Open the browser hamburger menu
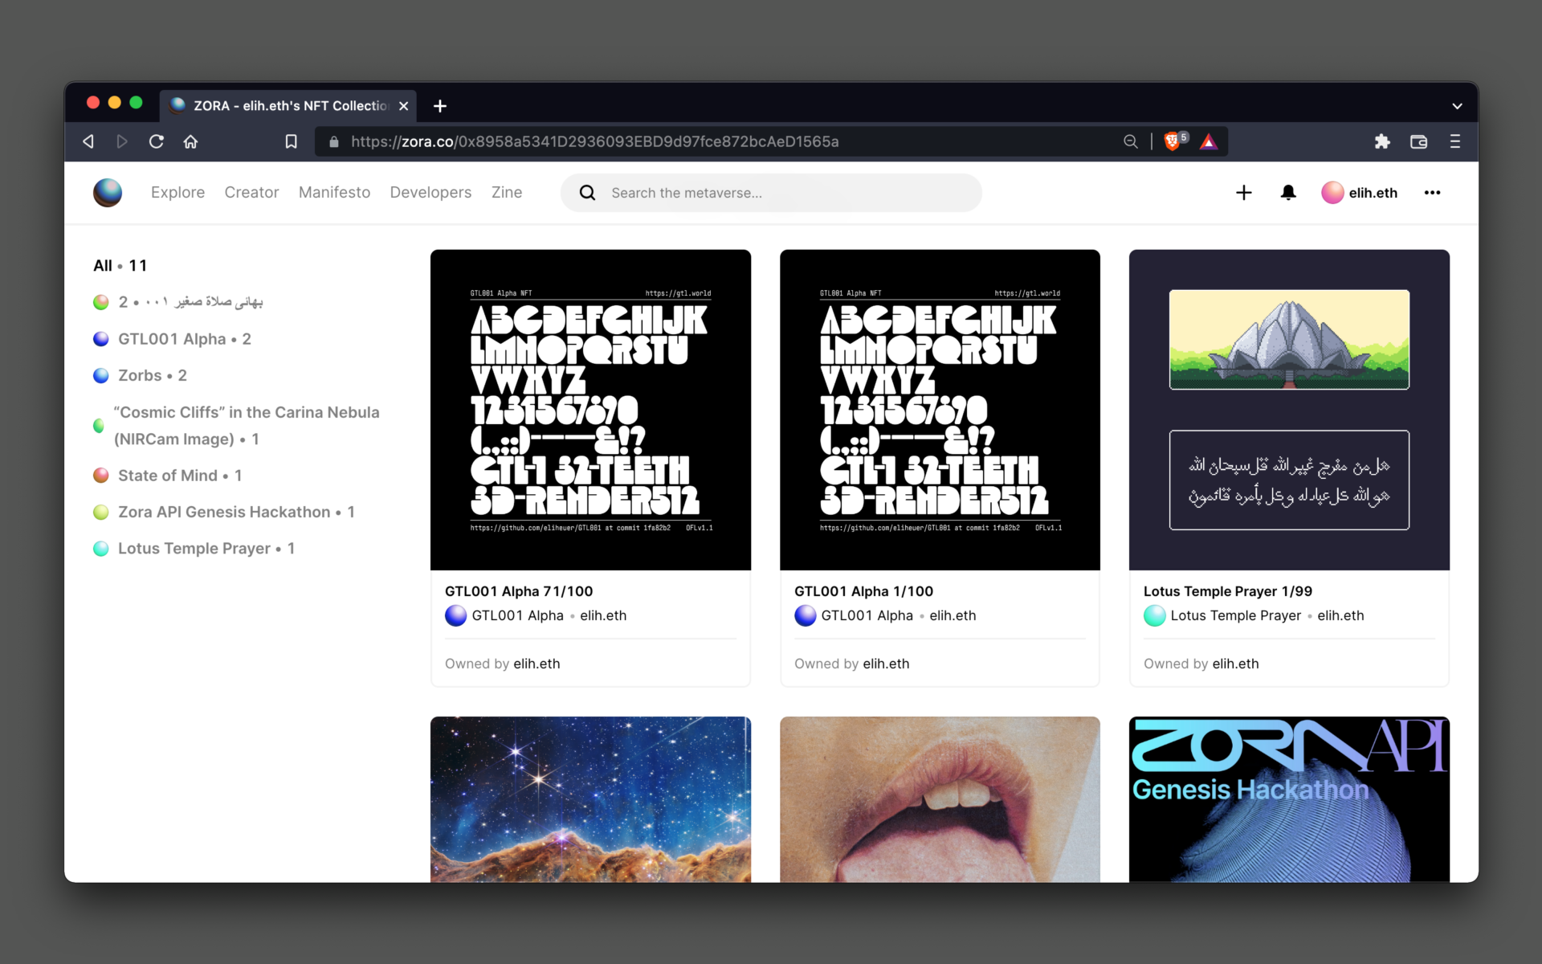 click(x=1455, y=141)
